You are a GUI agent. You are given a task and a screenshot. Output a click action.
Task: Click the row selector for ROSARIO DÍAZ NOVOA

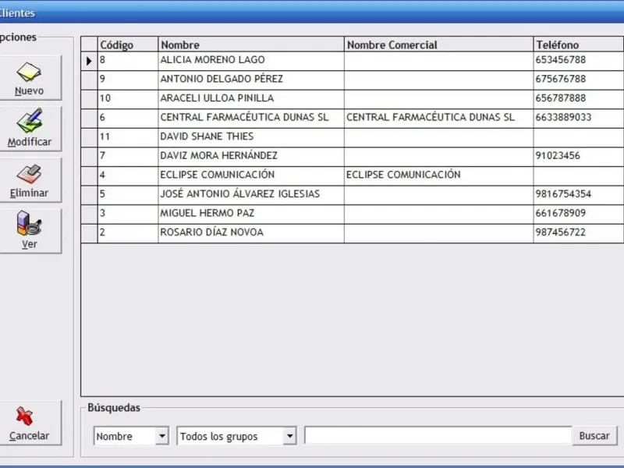click(x=89, y=233)
